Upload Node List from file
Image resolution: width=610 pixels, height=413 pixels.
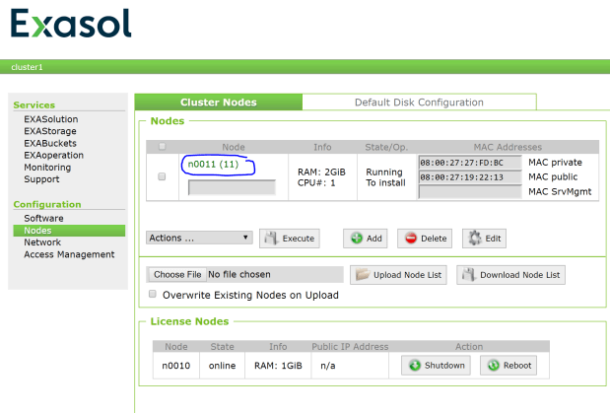point(402,274)
